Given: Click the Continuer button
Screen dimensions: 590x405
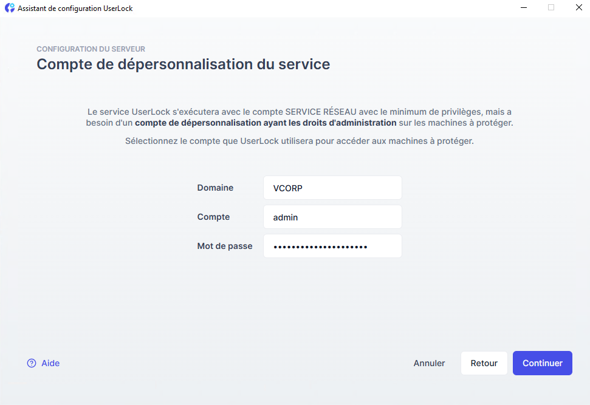Looking at the screenshot, I should point(542,363).
